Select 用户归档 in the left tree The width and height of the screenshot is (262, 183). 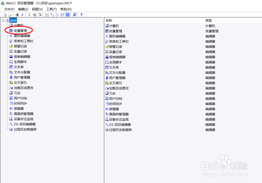pyautogui.click(x=20, y=98)
